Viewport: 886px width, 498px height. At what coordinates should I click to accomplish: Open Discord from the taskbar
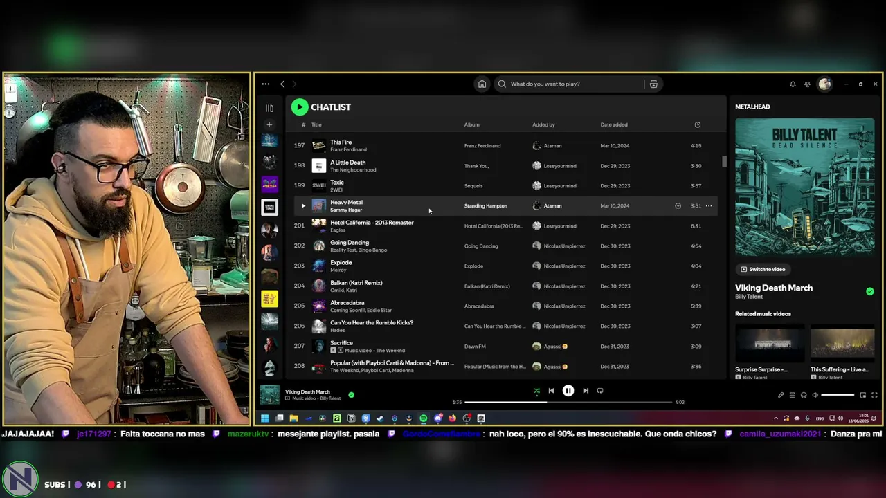[x=438, y=418]
